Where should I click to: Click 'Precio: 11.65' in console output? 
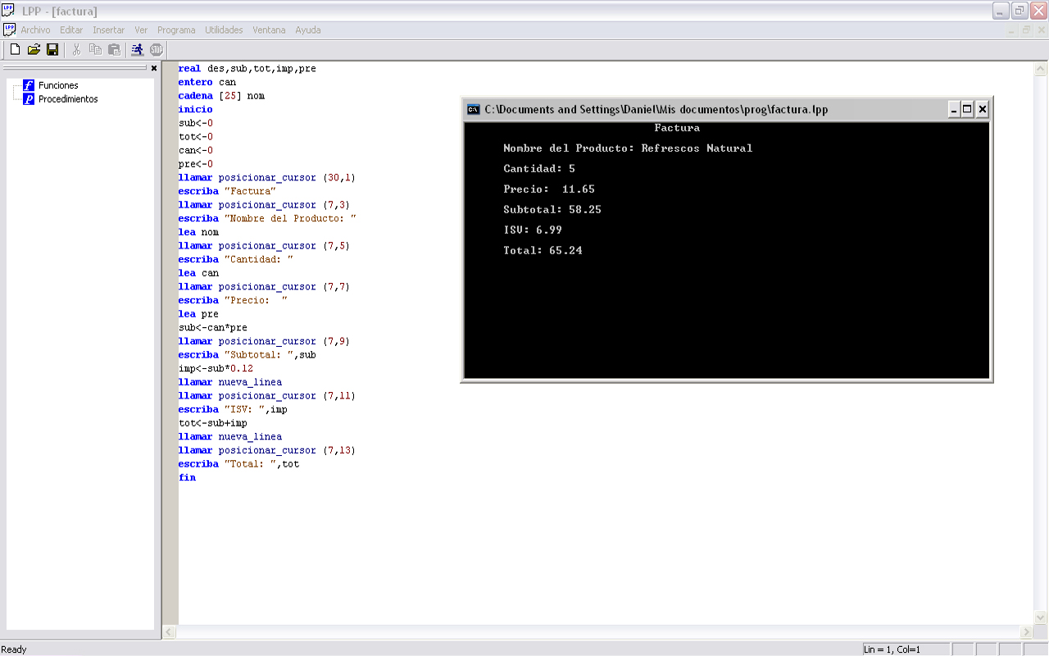pos(549,189)
